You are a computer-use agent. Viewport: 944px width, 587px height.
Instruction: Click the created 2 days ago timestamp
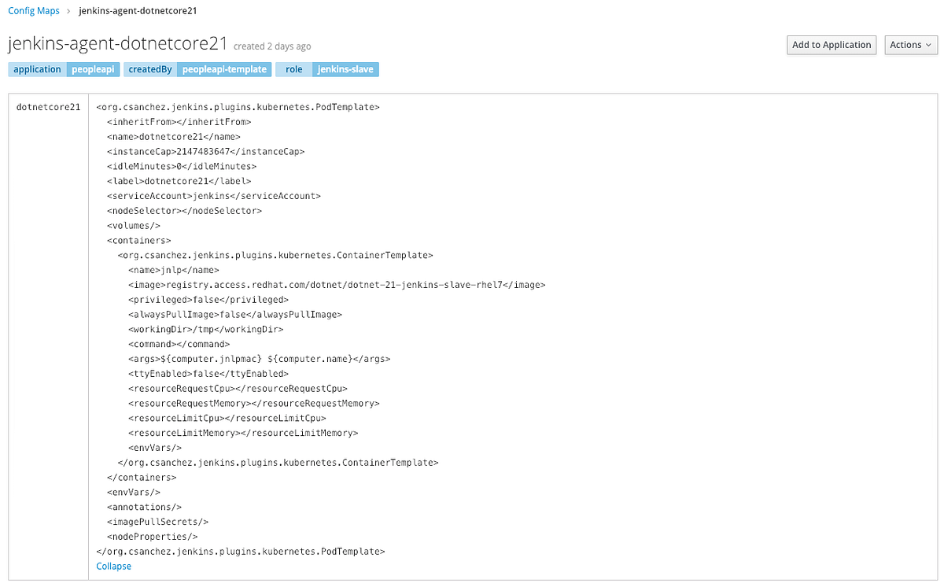[271, 46]
